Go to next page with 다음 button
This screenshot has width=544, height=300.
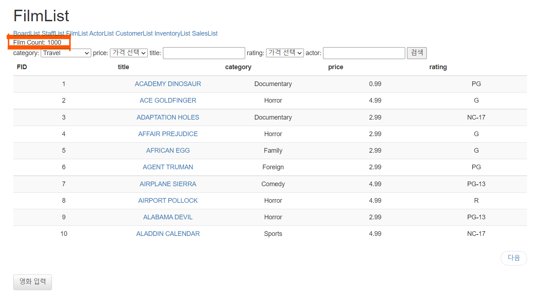click(514, 258)
